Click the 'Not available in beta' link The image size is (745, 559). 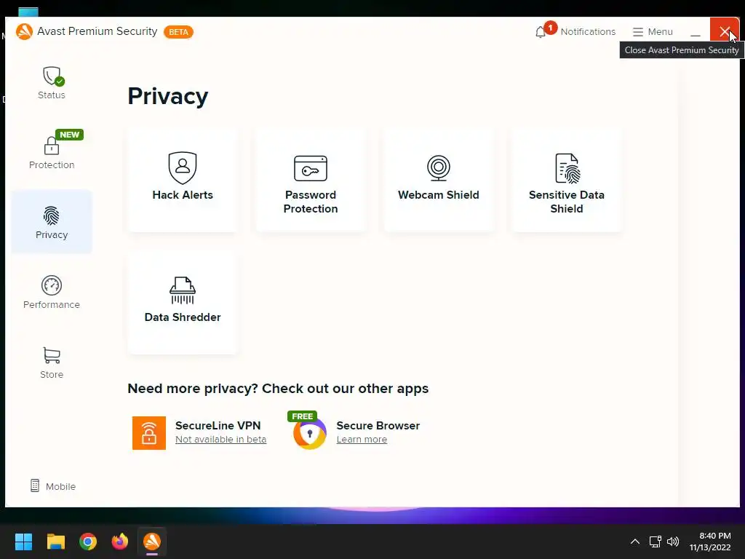(220, 439)
